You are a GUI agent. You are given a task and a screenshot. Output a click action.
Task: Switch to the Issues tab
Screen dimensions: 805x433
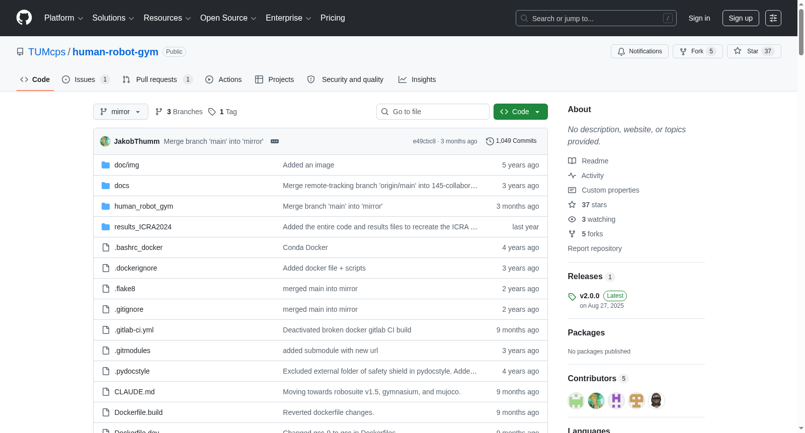coord(86,79)
